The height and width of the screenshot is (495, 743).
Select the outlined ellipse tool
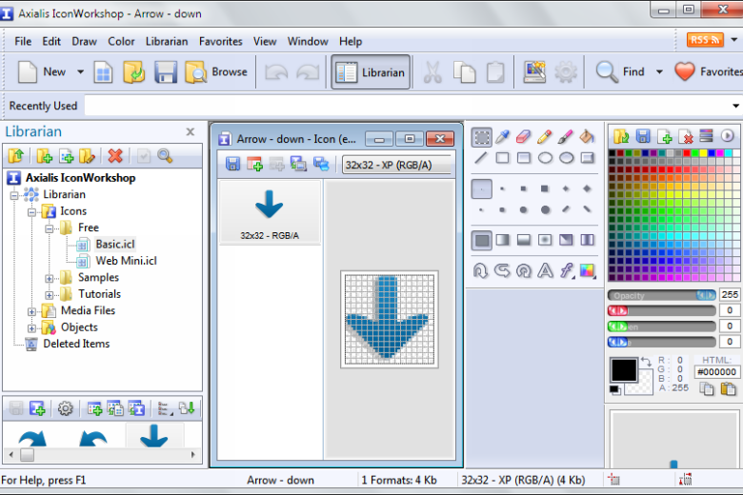(545, 158)
